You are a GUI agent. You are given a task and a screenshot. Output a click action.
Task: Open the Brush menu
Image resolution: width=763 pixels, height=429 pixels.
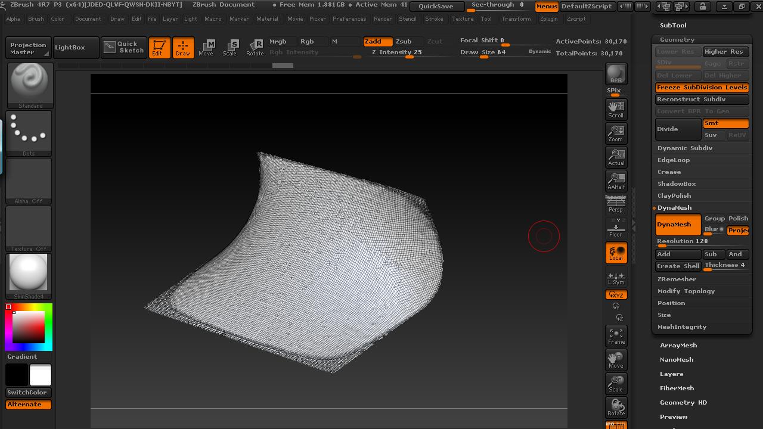point(36,19)
